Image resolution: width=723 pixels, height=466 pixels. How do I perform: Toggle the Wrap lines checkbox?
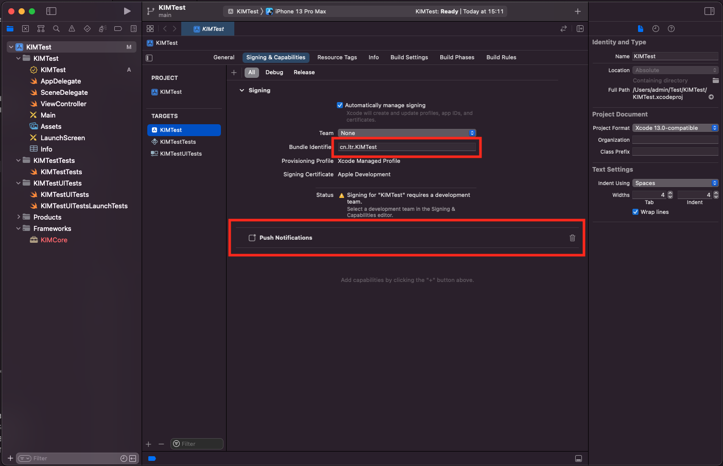point(635,212)
